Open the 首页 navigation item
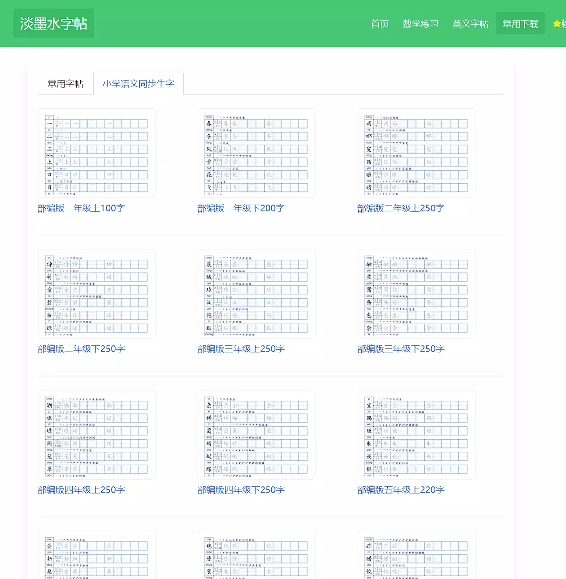Viewport: 566px width, 579px height. click(x=380, y=24)
